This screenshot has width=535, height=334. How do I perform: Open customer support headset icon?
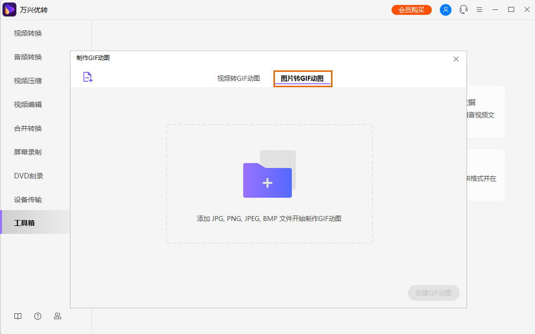coord(464,9)
